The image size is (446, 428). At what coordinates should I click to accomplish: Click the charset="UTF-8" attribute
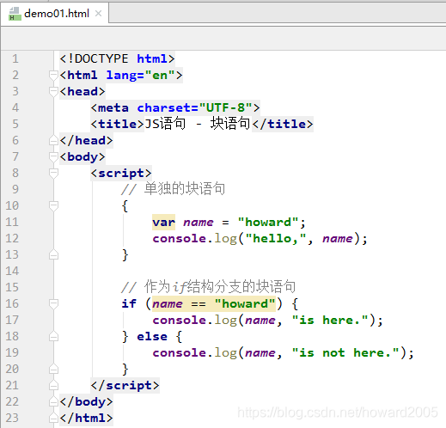(x=195, y=107)
